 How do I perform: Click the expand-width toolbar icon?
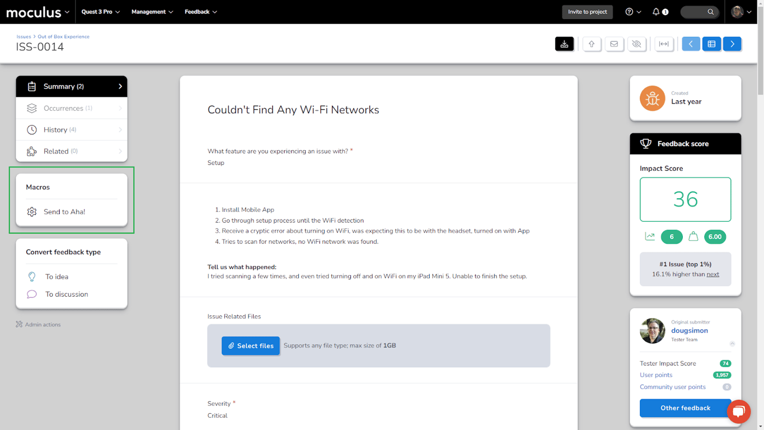click(x=664, y=44)
